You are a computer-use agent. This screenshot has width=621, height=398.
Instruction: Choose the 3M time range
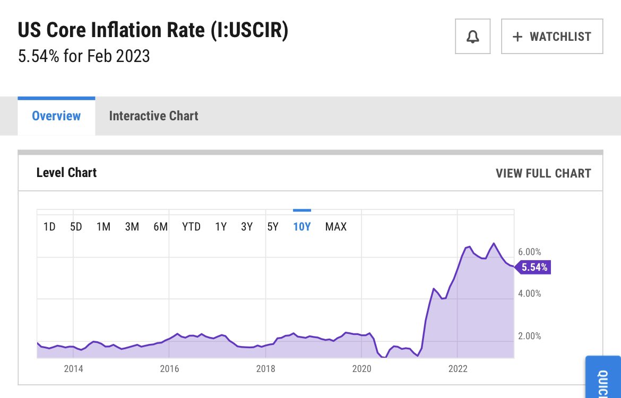(132, 227)
